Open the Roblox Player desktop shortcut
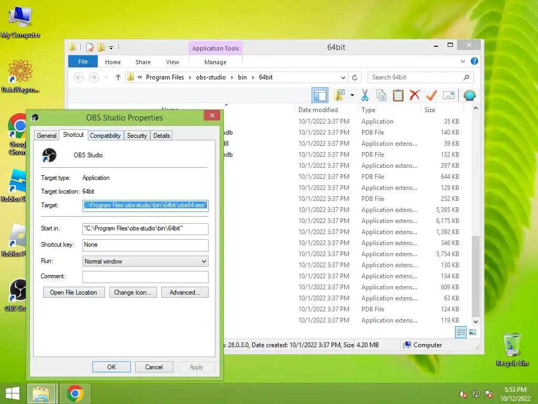 pos(14,240)
